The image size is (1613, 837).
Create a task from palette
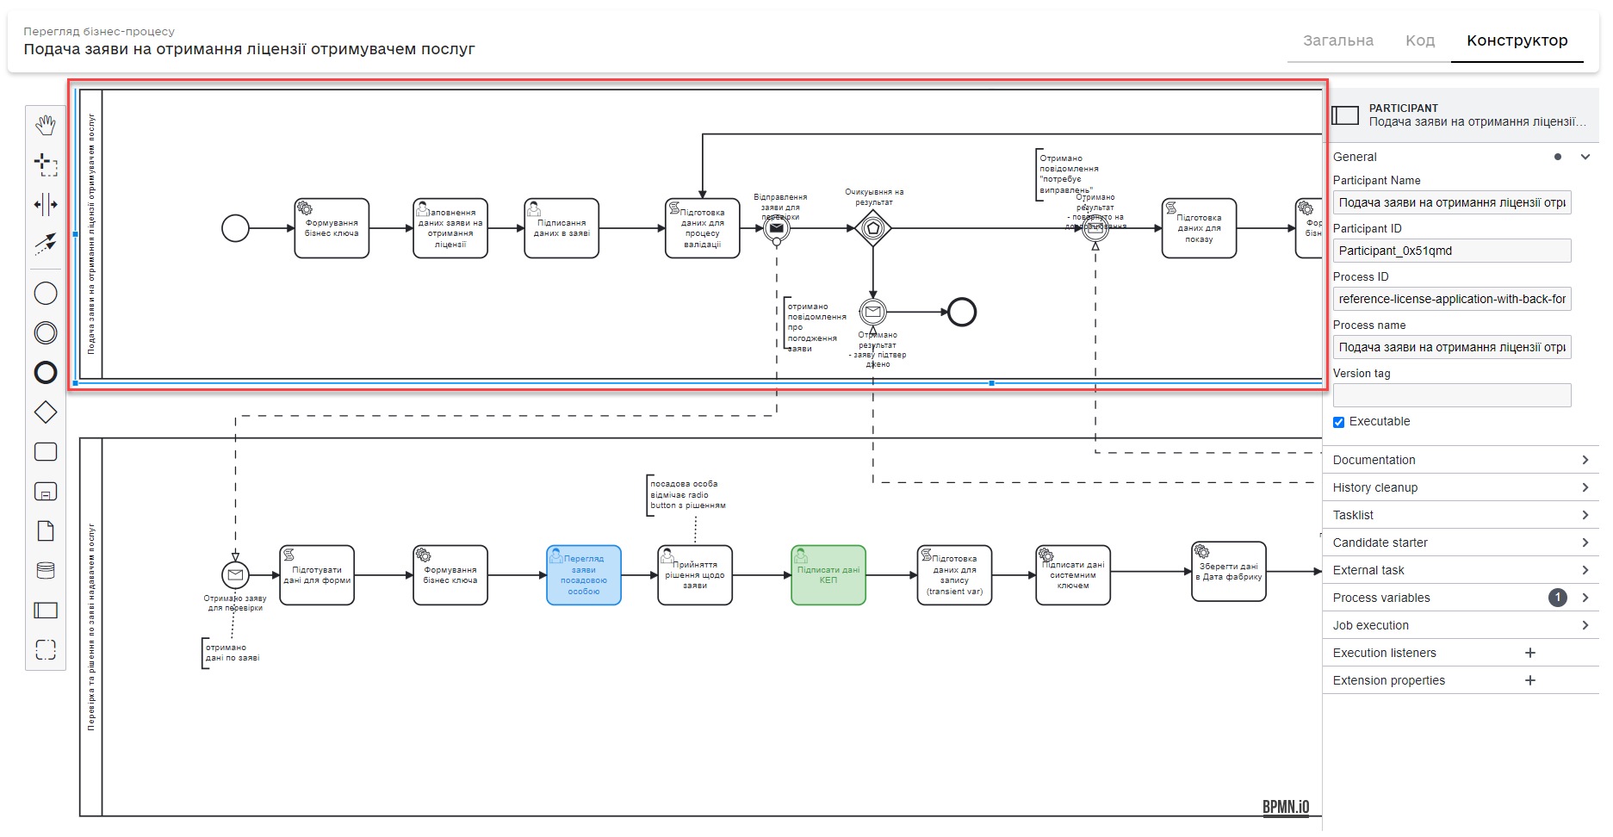coord(46,452)
